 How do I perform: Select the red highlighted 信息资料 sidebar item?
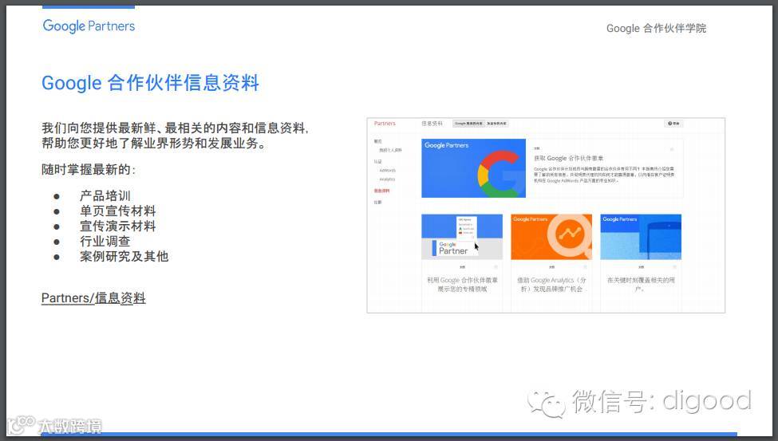point(381,191)
